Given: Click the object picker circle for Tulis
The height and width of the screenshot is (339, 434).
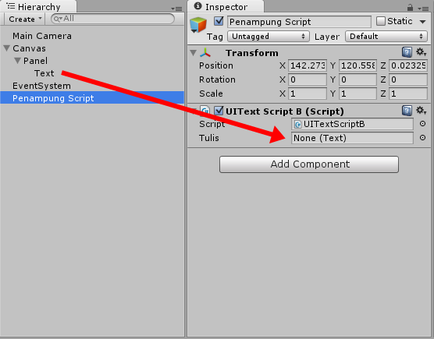Looking at the screenshot, I should coord(422,138).
